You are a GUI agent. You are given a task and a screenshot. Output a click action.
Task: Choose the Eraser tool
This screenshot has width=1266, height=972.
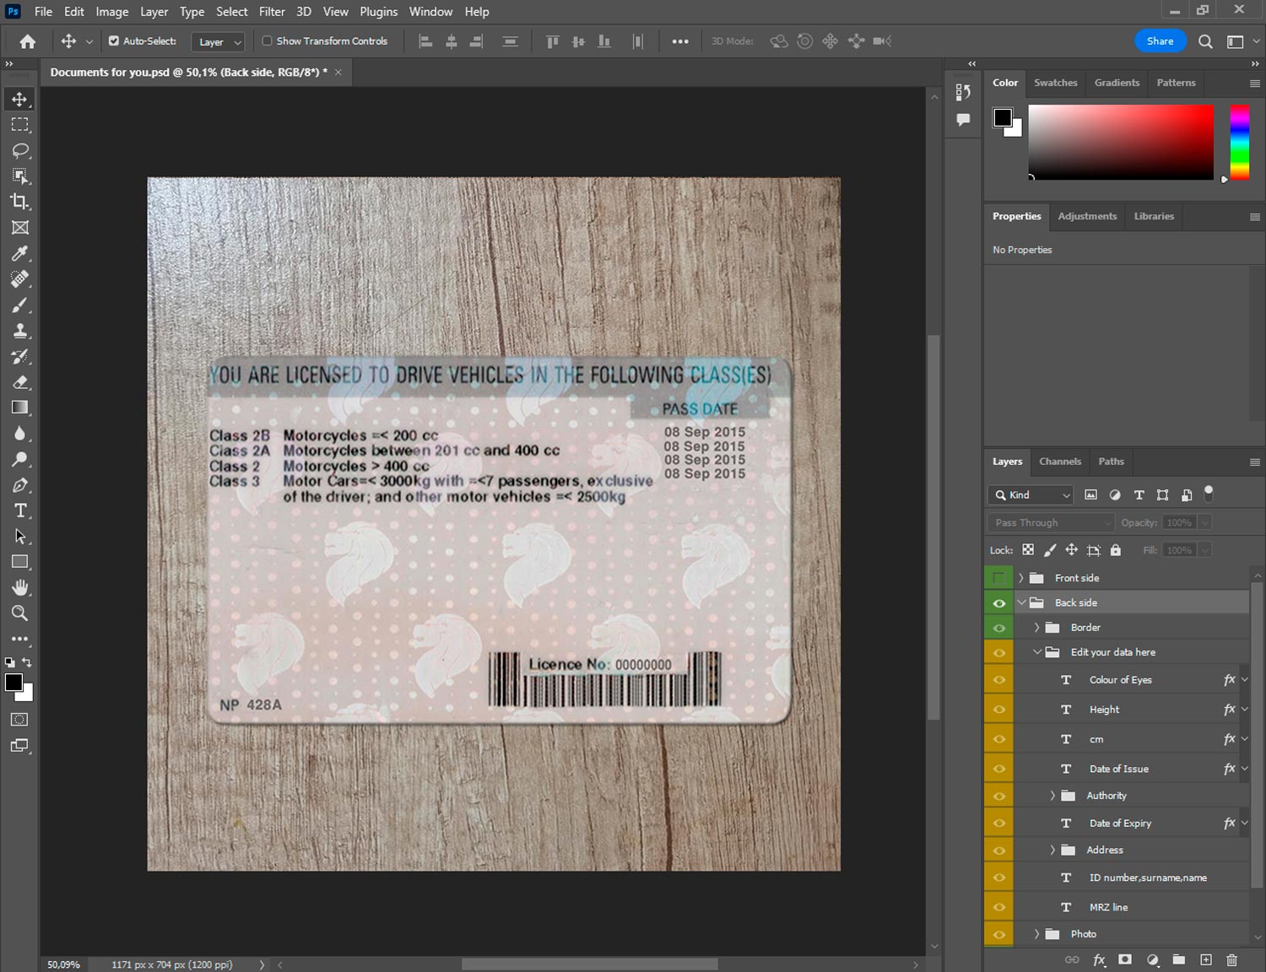point(20,382)
